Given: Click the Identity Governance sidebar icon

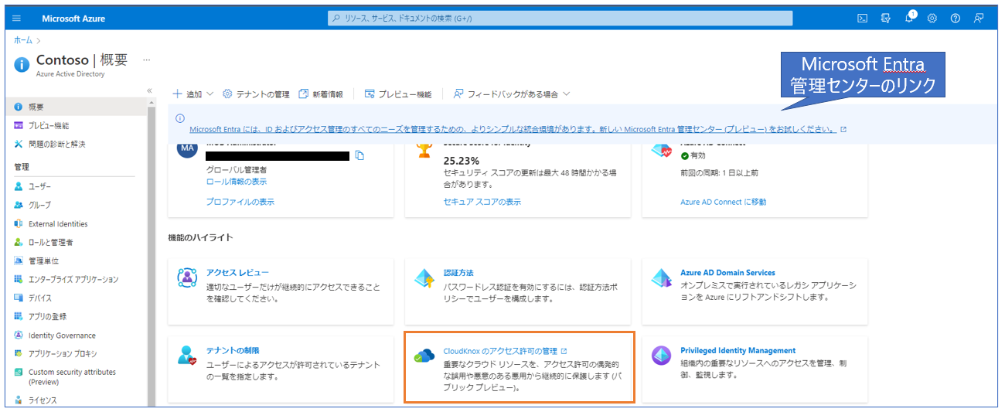Looking at the screenshot, I should click(x=19, y=335).
